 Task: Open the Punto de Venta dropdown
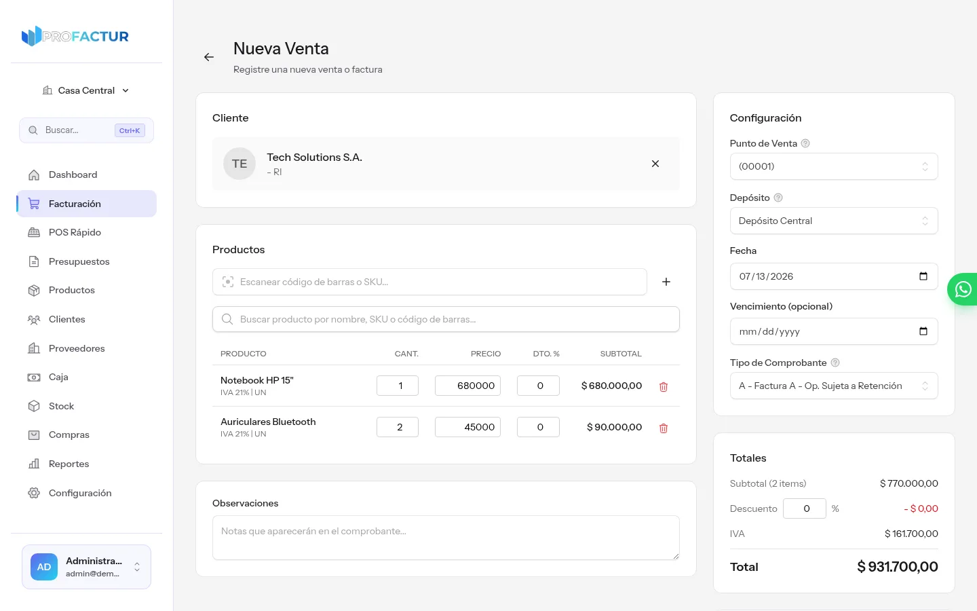(834, 166)
